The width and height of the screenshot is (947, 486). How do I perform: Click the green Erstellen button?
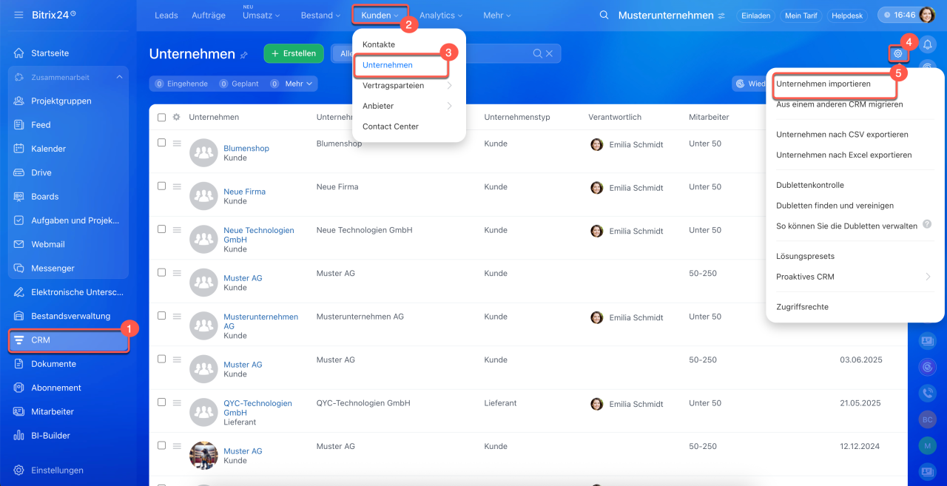point(294,53)
